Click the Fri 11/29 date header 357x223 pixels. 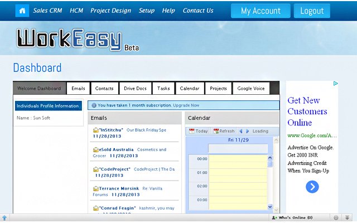click(238, 140)
